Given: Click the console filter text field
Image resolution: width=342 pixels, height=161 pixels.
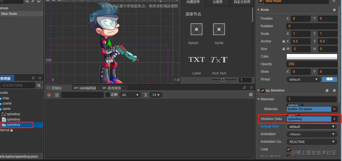Looking at the screenshot, I should (83, 95).
